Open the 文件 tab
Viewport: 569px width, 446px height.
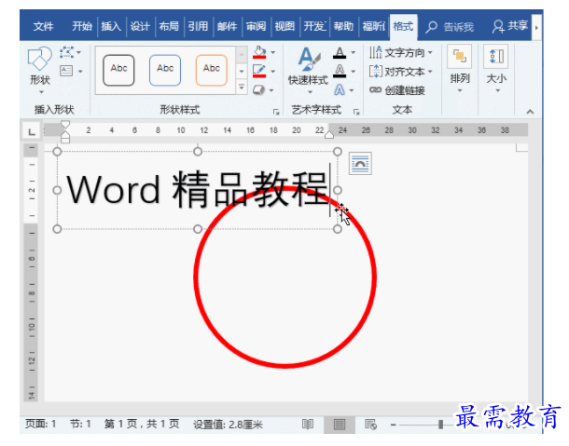pyautogui.click(x=43, y=27)
